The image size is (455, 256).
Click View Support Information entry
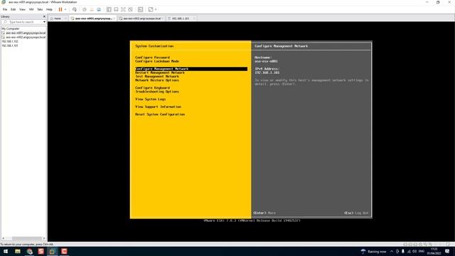tap(158, 107)
